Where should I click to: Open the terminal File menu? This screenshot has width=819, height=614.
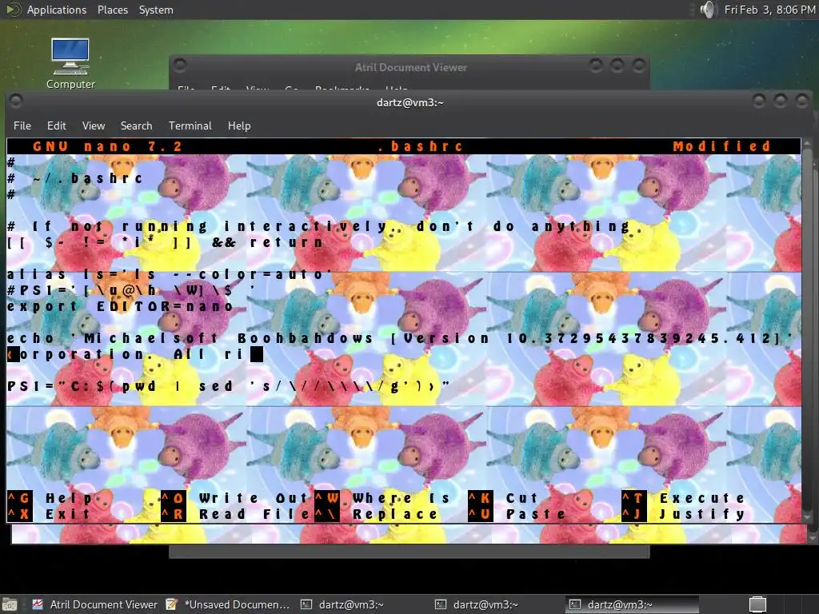pos(22,126)
